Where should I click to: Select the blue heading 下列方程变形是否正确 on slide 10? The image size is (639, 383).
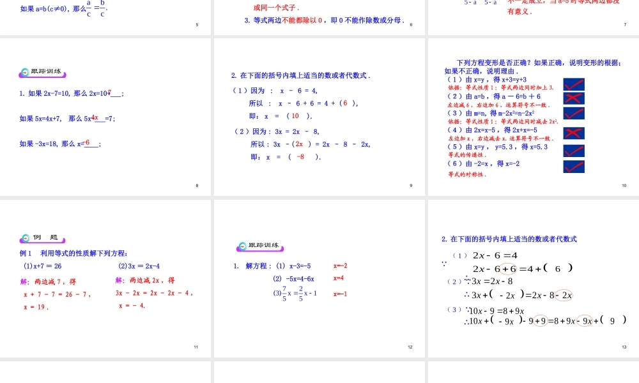[x=537, y=62]
